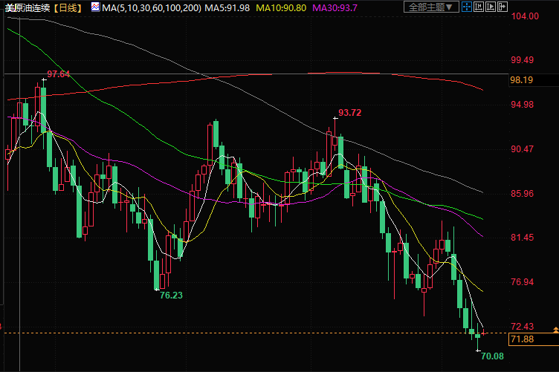The image size is (559, 372).
Task: Click the 98.19 crosshair price tag
Action: [523, 80]
